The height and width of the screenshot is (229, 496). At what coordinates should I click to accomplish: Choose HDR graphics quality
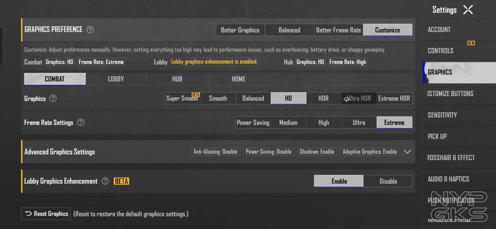coord(324,98)
